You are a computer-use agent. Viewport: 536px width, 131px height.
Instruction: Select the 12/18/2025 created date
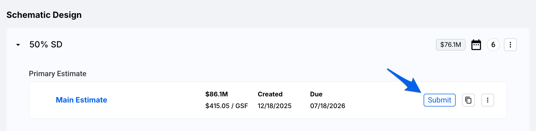(274, 106)
